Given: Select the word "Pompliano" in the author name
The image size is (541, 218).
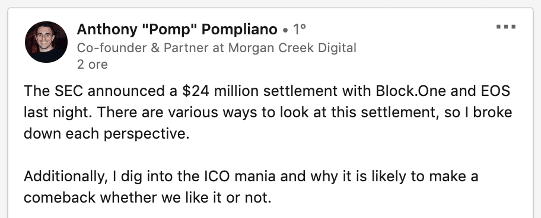Looking at the screenshot, I should 240,30.
